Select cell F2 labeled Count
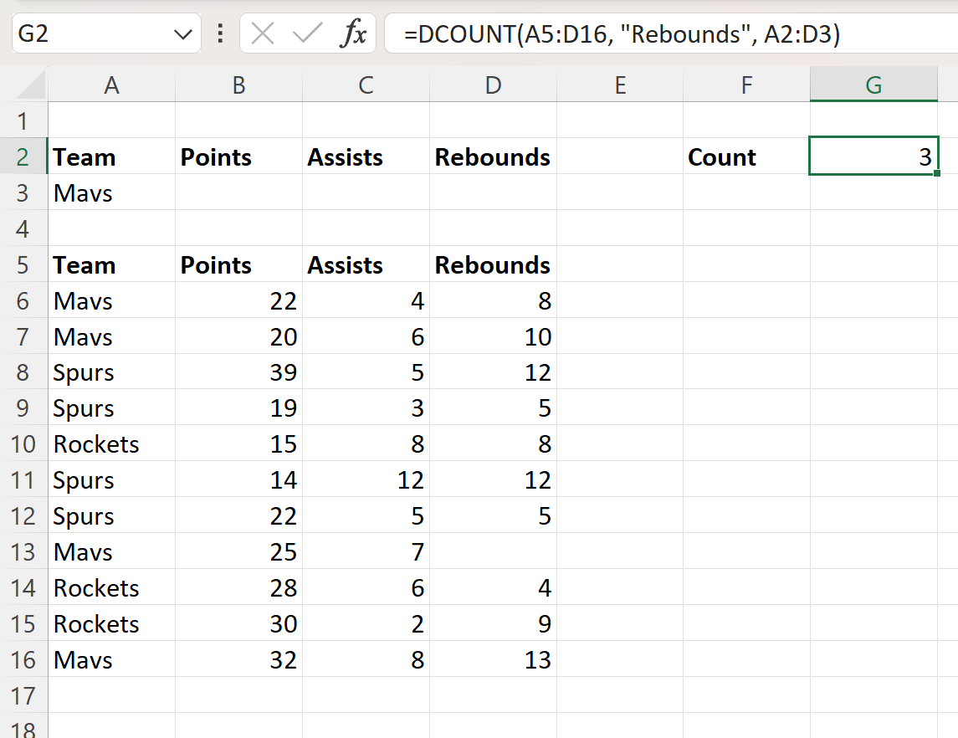The image size is (958, 738). click(745, 156)
